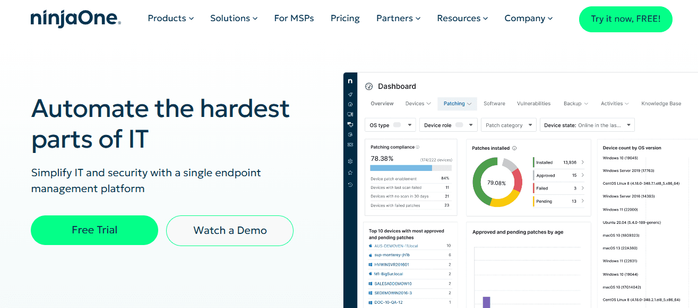Viewport: 698px width, 308px height.
Task: Open the Device role dropdown arrow
Action: (x=472, y=125)
